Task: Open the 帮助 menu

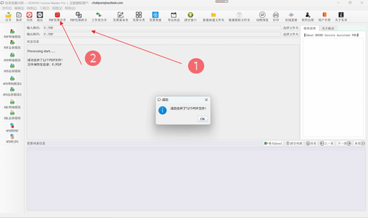Action: [x=70, y=8]
